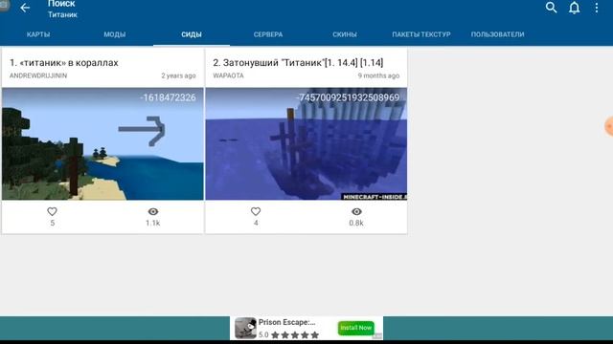Open the ПАКЕТЫ ТЕКСТУР tab
This screenshot has width=613, height=344.
coord(421,34)
